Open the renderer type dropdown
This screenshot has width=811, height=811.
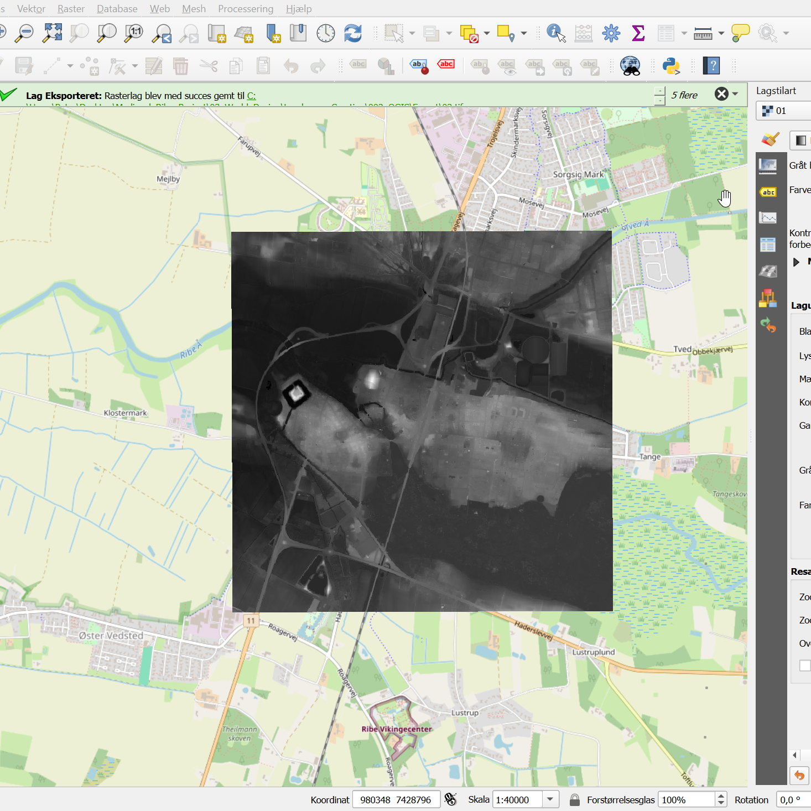coord(800,140)
